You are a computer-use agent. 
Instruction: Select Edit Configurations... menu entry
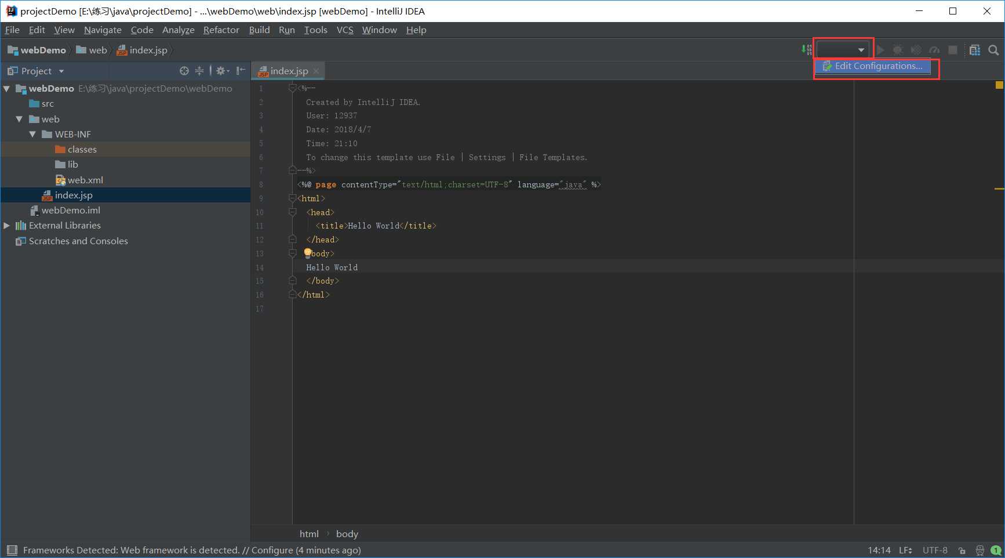click(x=873, y=66)
